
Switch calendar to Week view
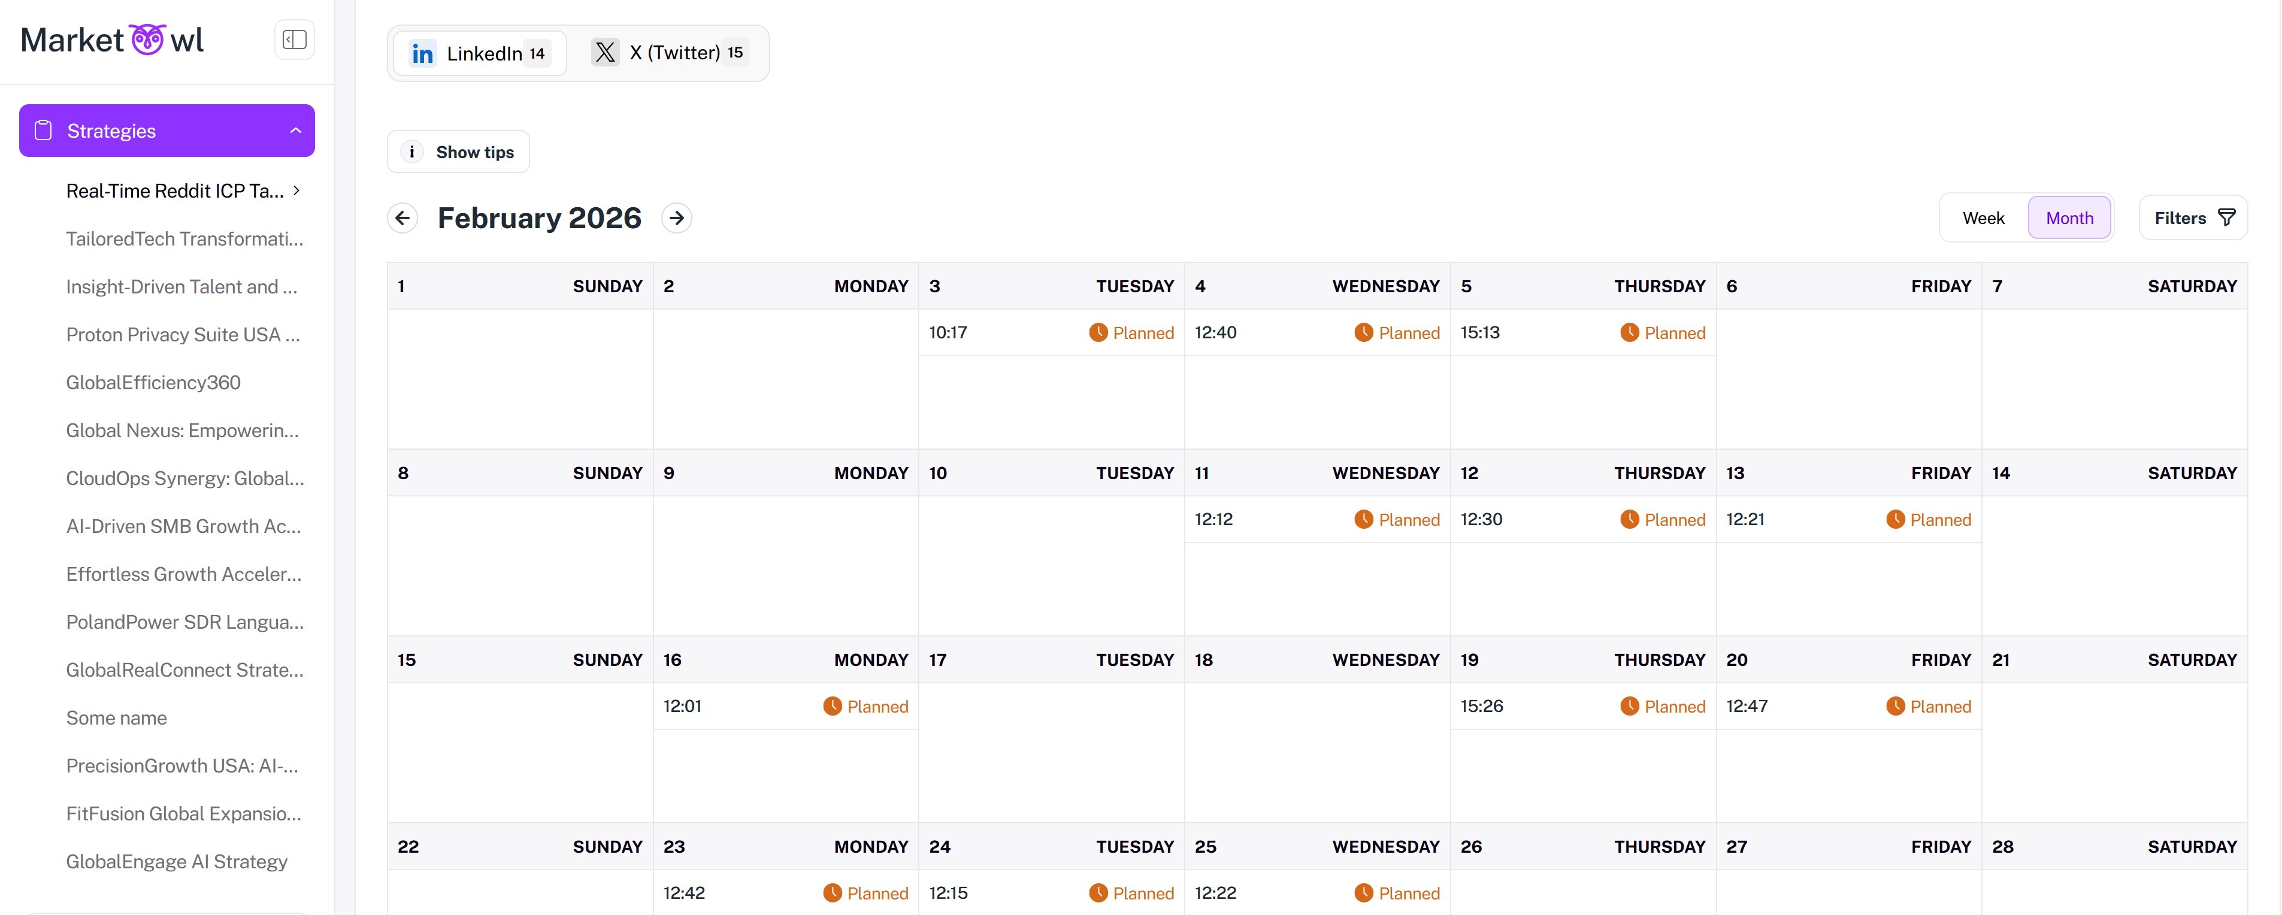[x=1984, y=218]
